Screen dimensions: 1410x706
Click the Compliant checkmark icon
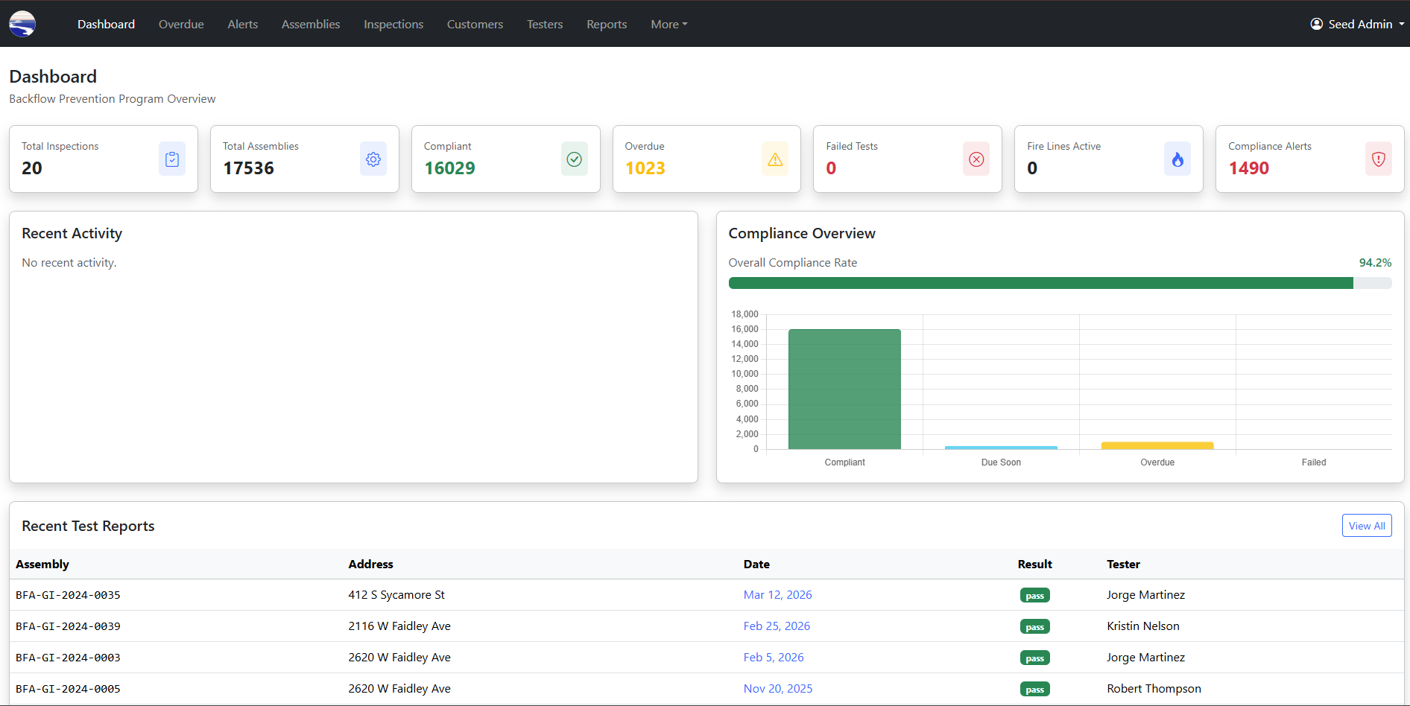click(575, 159)
